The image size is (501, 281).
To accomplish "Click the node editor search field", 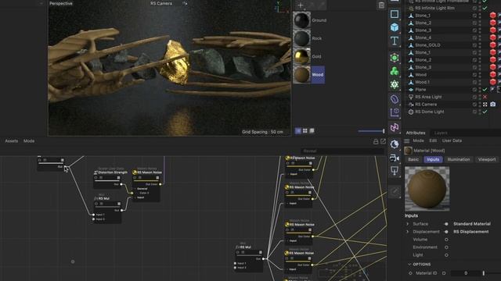I will (x=342, y=151).
